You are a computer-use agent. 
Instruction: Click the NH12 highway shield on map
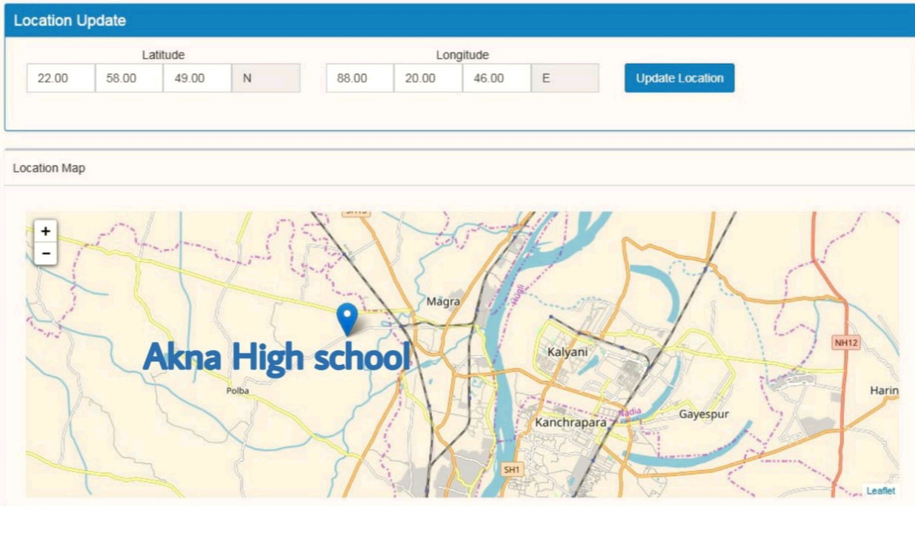tap(845, 343)
